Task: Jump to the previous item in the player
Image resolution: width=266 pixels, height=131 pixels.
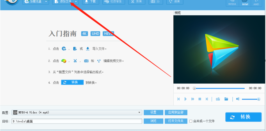Action: click(x=178, y=99)
